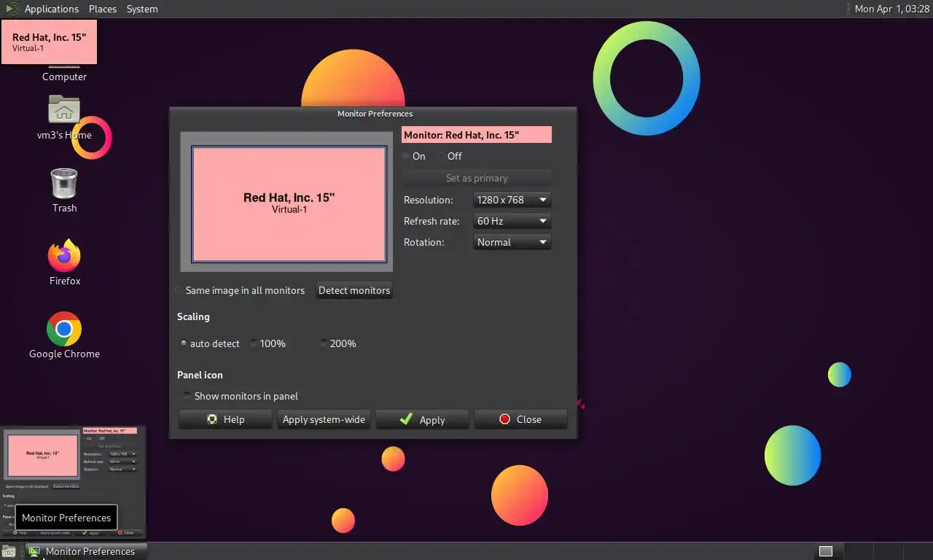Open the Places menu
The width and height of the screenshot is (933, 560).
(103, 9)
